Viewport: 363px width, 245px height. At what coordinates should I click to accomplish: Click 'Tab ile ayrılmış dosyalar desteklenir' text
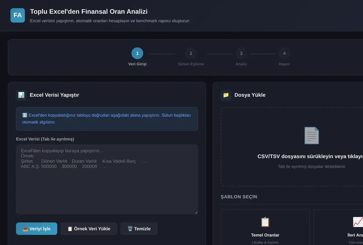tap(312, 166)
